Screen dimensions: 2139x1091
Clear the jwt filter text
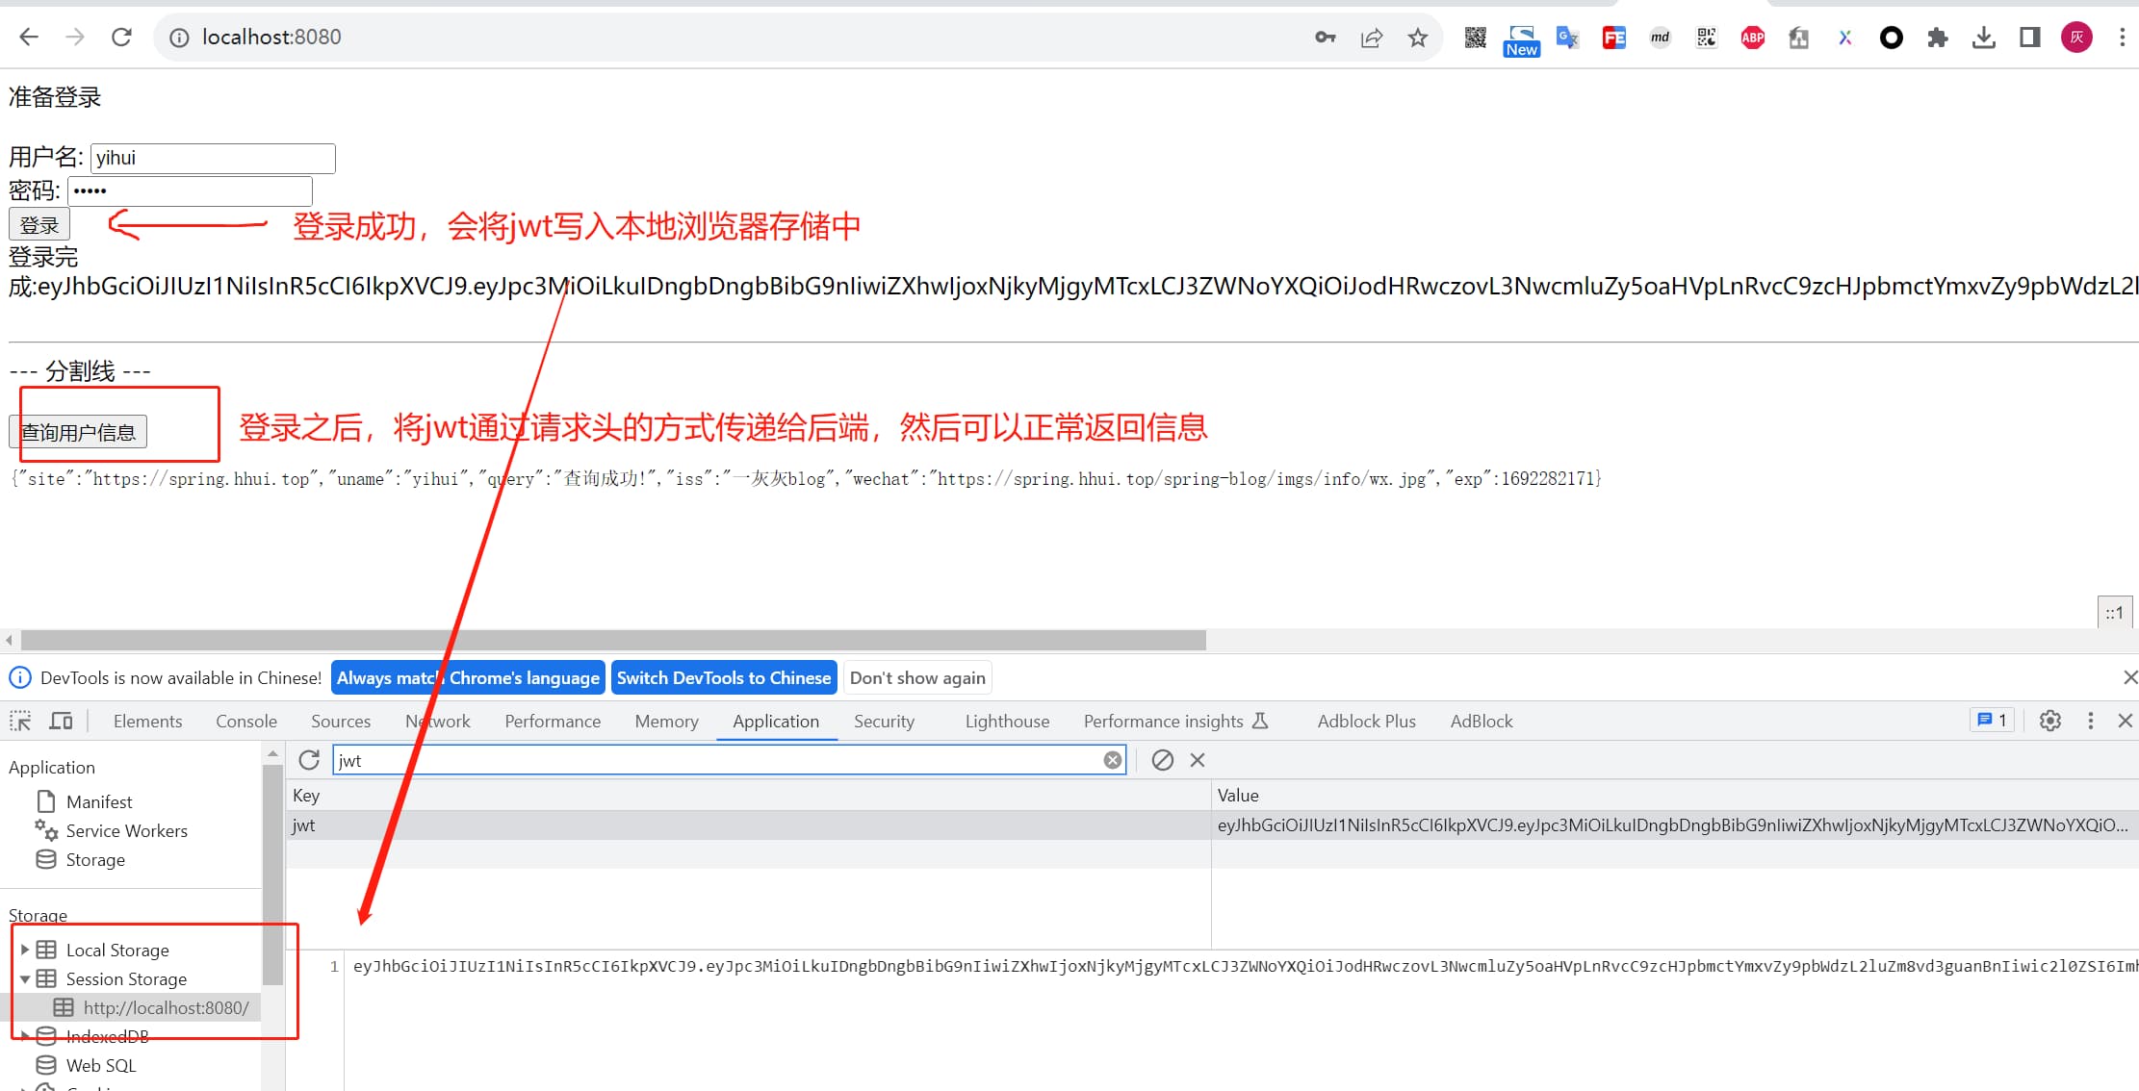click(1112, 760)
